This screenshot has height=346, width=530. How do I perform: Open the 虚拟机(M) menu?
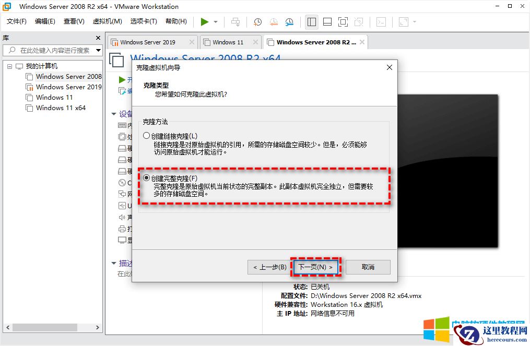pos(107,21)
